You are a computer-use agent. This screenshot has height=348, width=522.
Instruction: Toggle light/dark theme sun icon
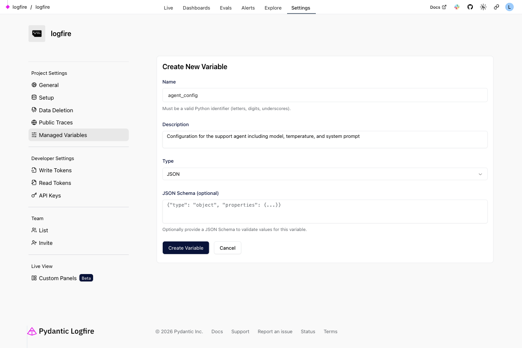tap(483, 7)
